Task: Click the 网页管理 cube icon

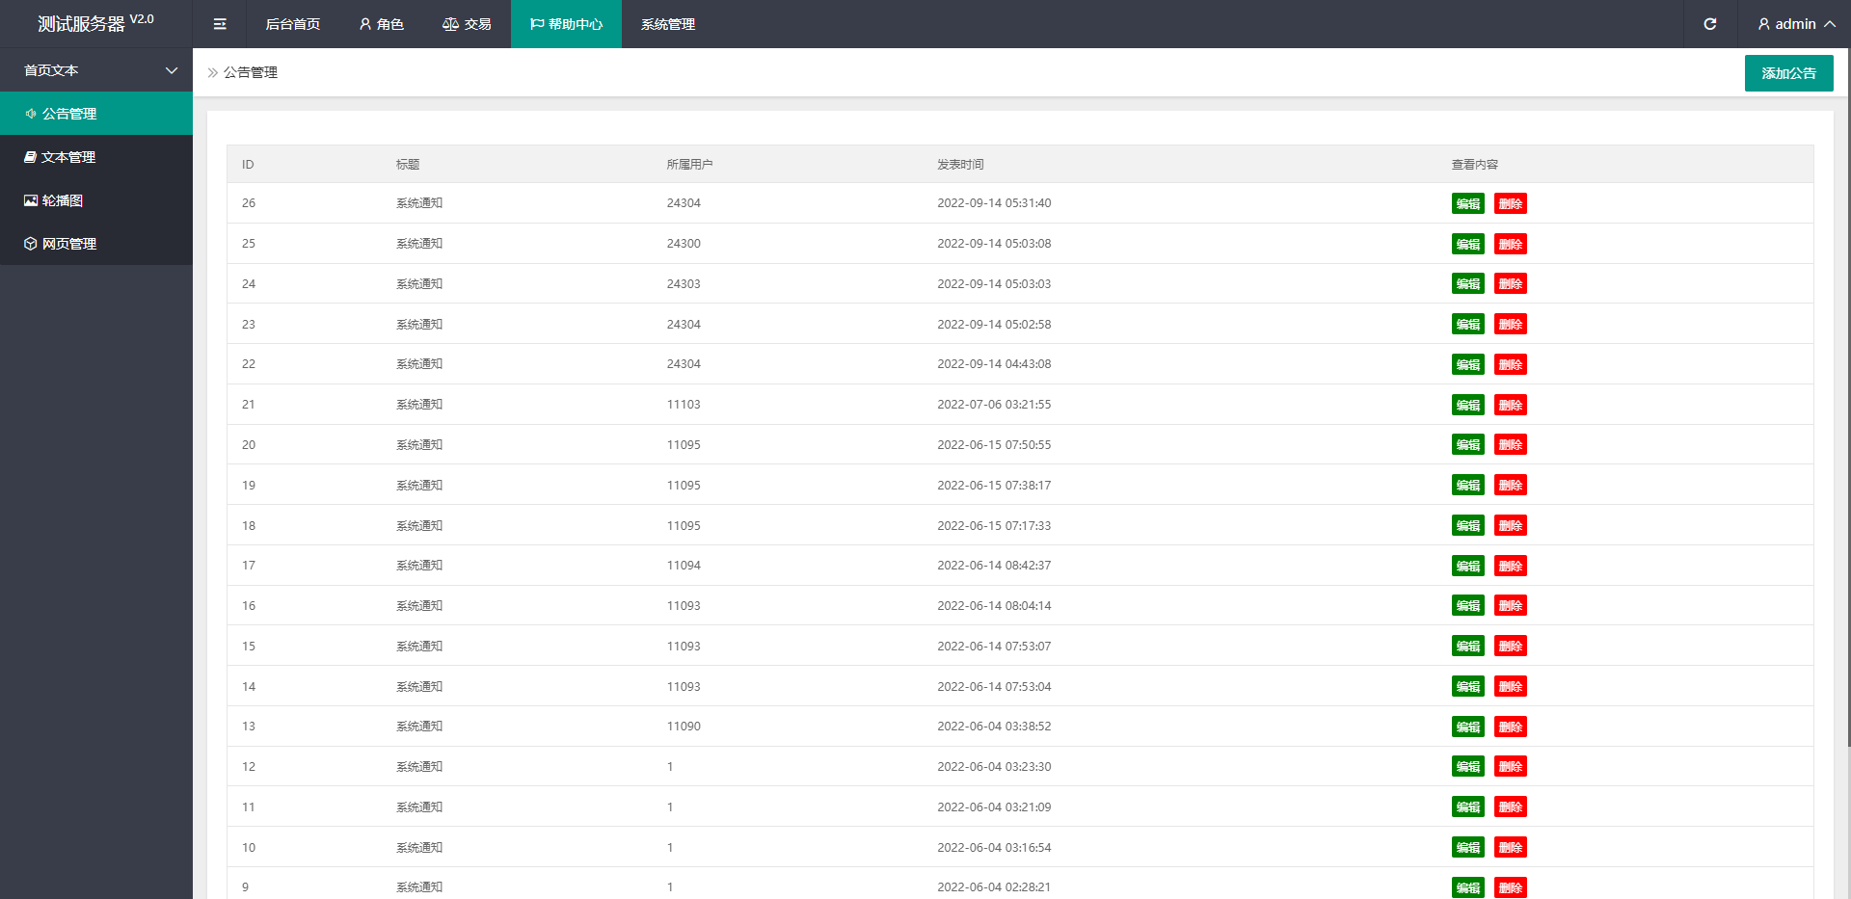Action: pyautogui.click(x=31, y=244)
